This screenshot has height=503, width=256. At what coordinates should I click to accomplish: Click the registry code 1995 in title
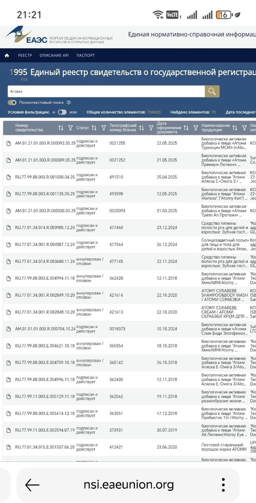click(18, 73)
